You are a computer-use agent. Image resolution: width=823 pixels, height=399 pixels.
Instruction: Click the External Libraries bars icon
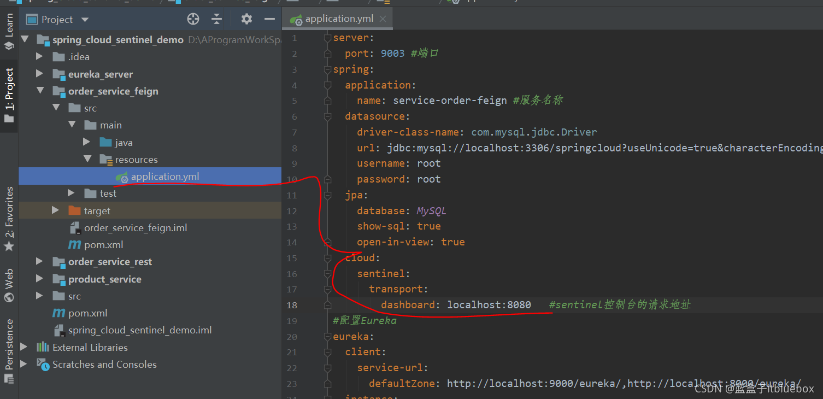43,347
